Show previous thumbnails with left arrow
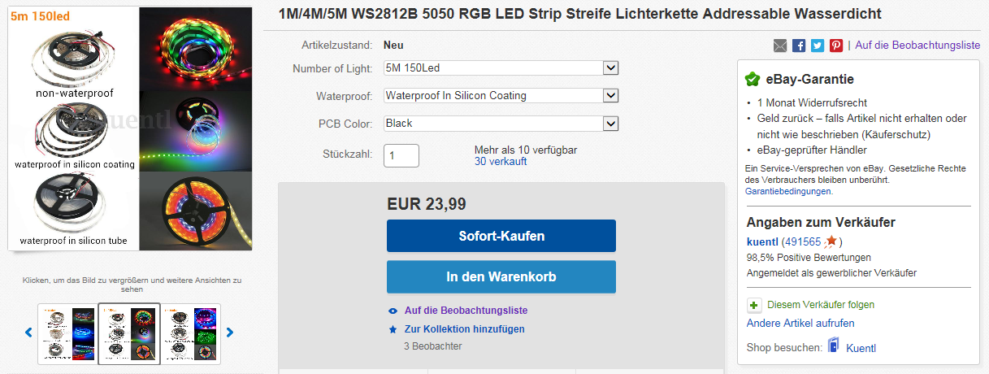The image size is (989, 374). (x=28, y=333)
